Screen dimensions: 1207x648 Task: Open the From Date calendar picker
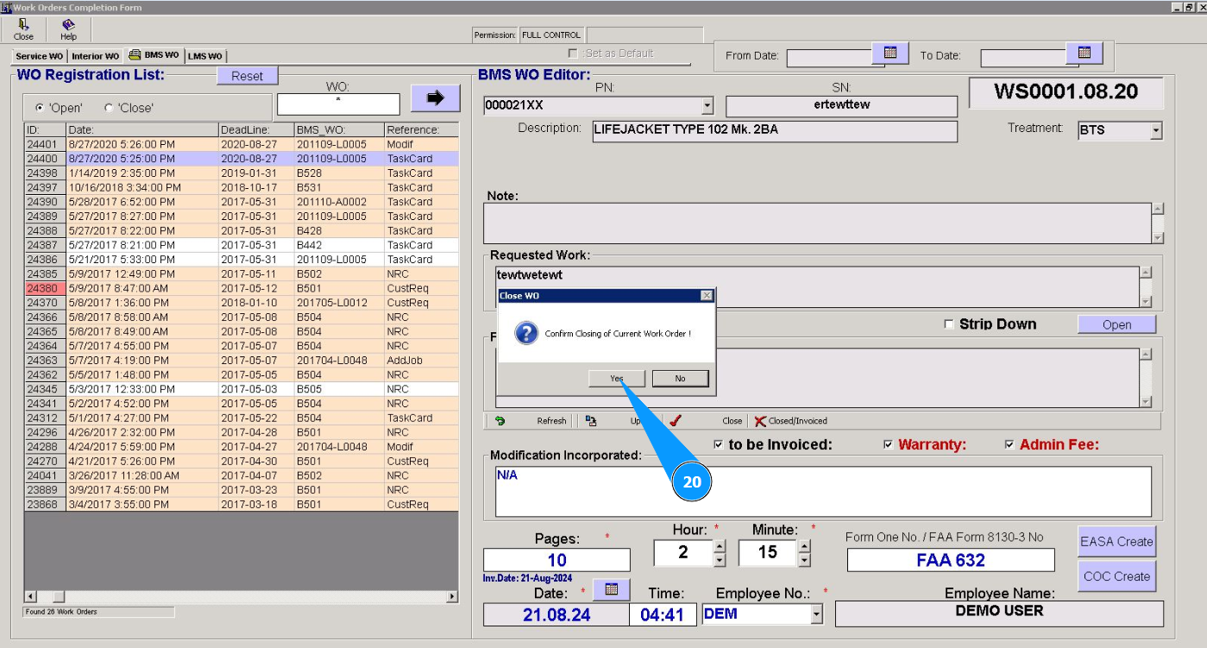pyautogui.click(x=890, y=53)
